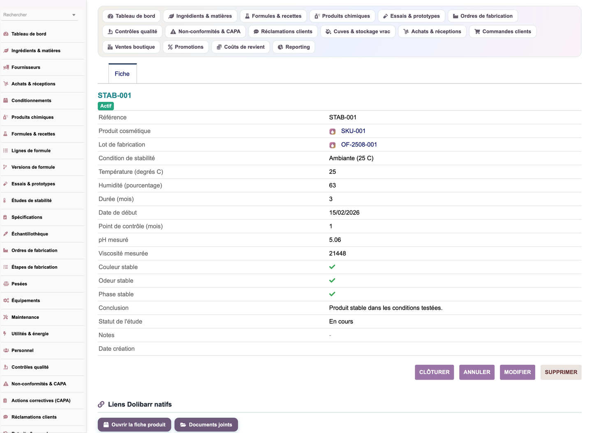Open Coûts de revient pill
Viewport: 594px width, 433px height.
tap(241, 47)
